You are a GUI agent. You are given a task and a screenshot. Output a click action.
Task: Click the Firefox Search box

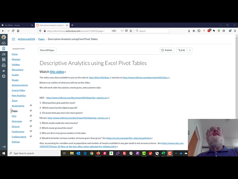click(x=152, y=31)
